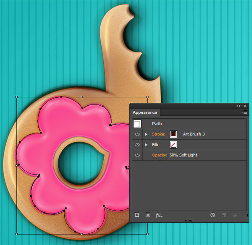
Task: Click the Add New Stroke icon
Action: [x=137, y=215]
